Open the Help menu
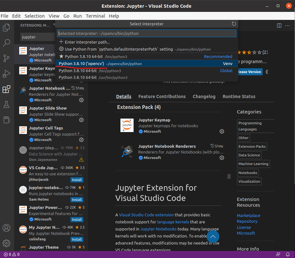 (114, 16)
